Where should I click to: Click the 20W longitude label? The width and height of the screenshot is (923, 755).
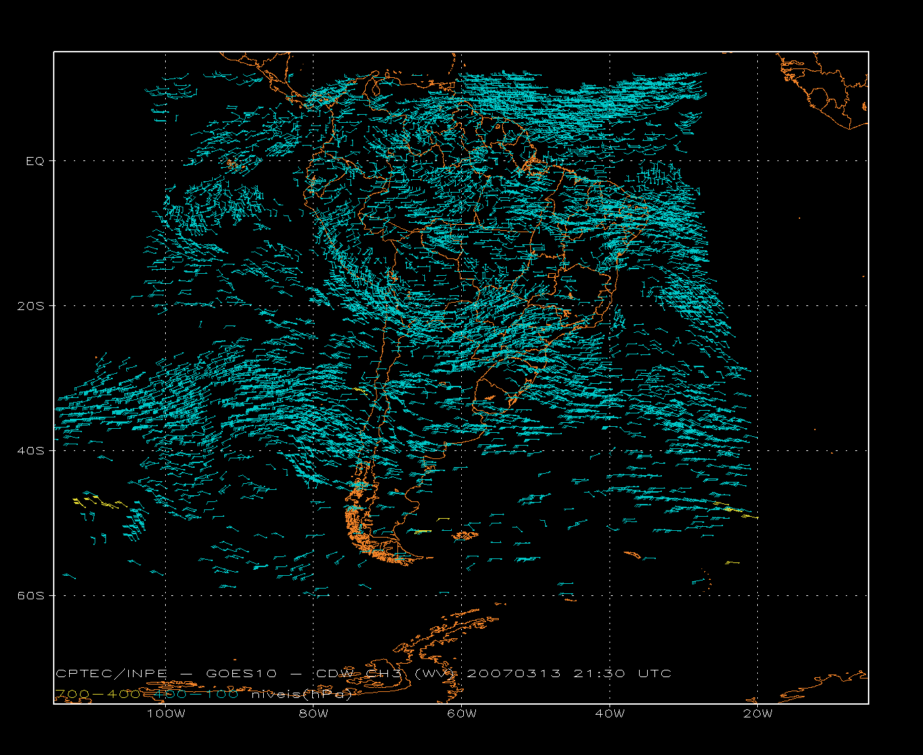coord(758,713)
